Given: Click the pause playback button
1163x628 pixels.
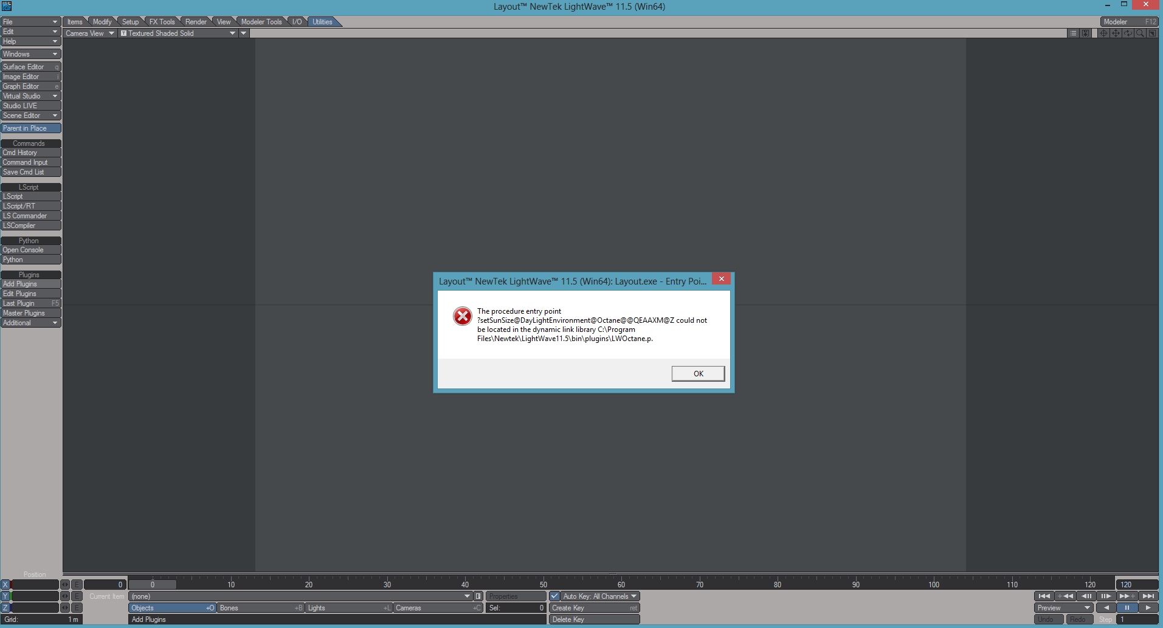Looking at the screenshot, I should point(1127,608).
